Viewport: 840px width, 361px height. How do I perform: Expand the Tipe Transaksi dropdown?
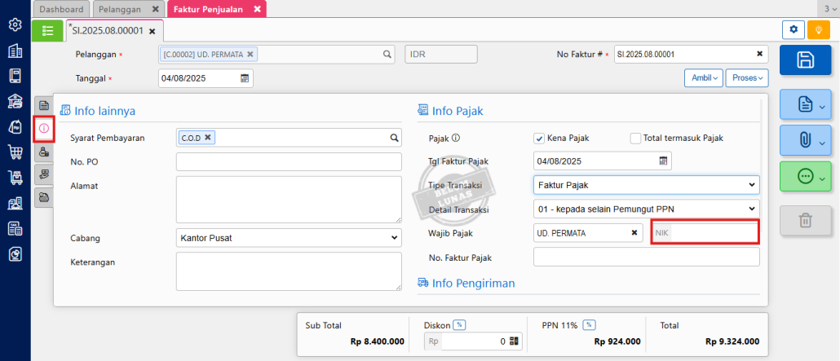(646, 185)
